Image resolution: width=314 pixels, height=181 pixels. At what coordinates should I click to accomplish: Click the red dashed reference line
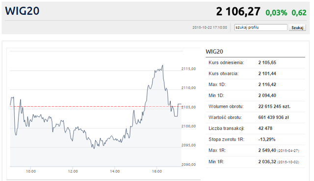click(96, 107)
